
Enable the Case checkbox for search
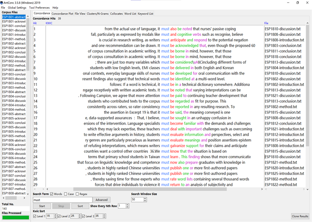click(66, 194)
